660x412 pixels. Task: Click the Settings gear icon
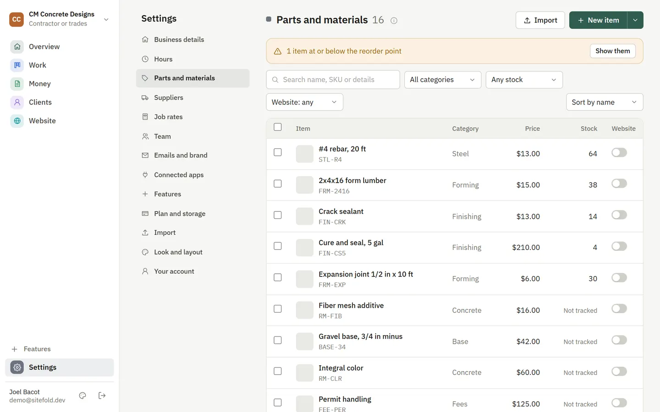click(17, 368)
